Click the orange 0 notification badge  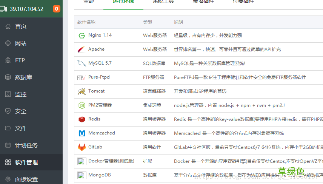click(x=57, y=9)
